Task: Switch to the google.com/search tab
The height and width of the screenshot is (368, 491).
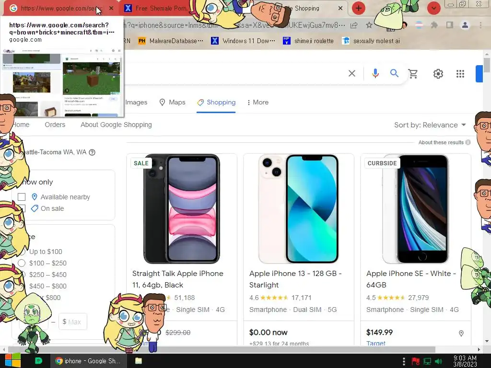Action: pyautogui.click(x=59, y=9)
